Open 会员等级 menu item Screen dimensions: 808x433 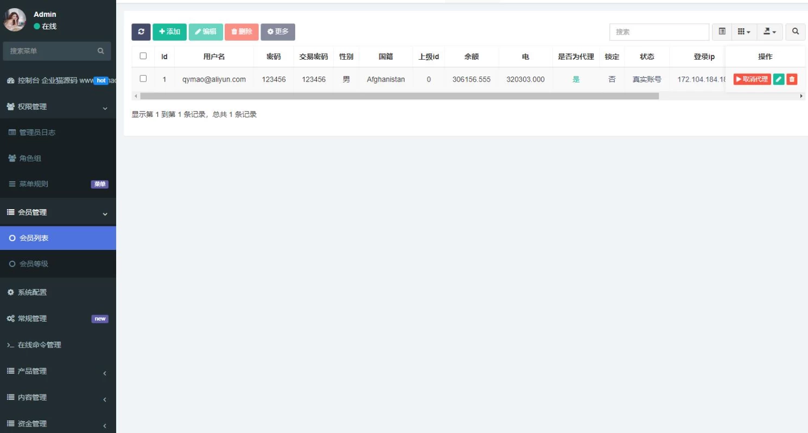pyautogui.click(x=34, y=264)
